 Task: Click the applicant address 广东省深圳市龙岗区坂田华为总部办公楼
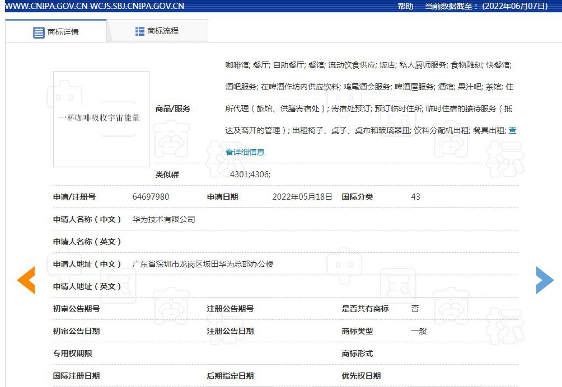[x=203, y=264]
